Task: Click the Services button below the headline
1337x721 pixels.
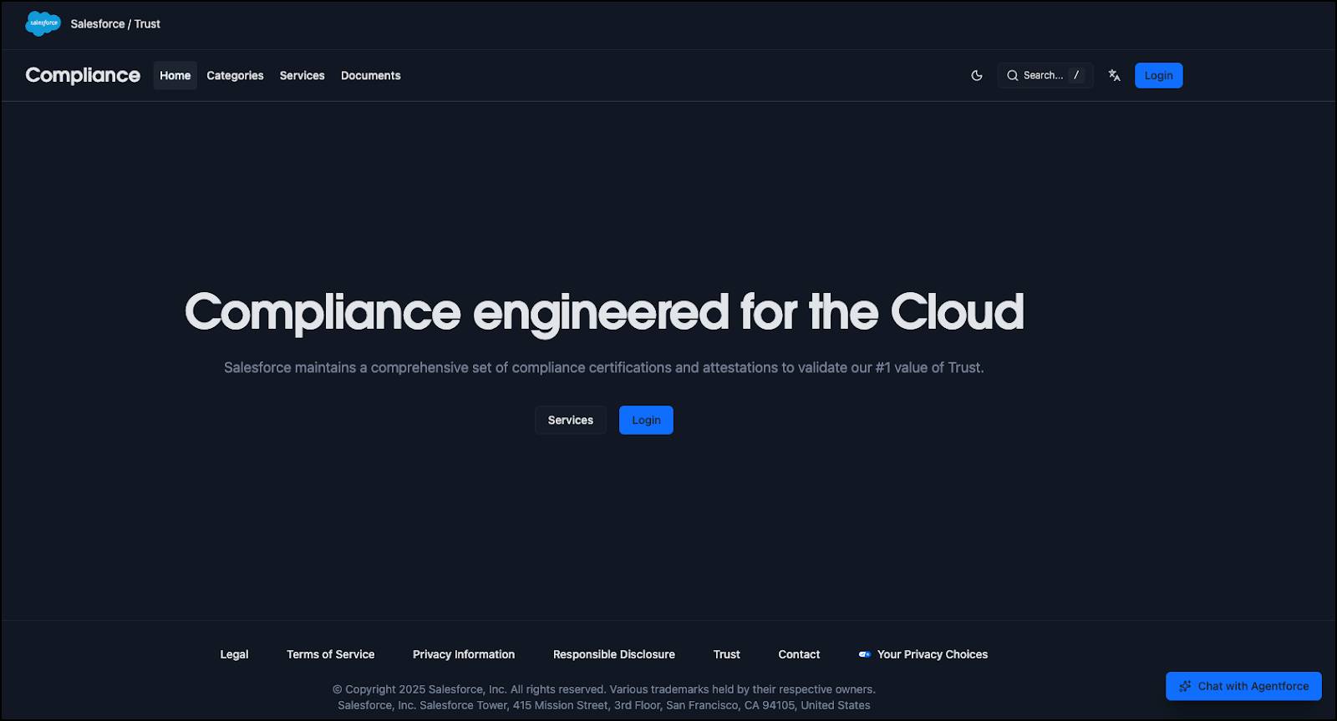Action: pos(571,420)
